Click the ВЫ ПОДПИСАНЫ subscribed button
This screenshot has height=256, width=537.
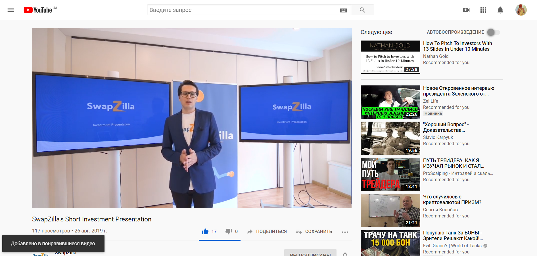click(x=310, y=253)
